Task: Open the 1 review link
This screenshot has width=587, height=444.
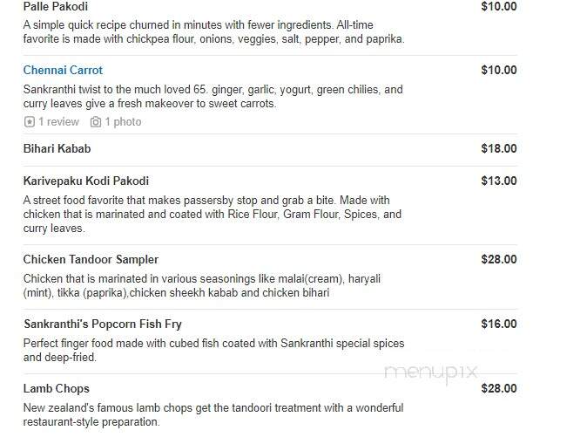Action: [58, 122]
